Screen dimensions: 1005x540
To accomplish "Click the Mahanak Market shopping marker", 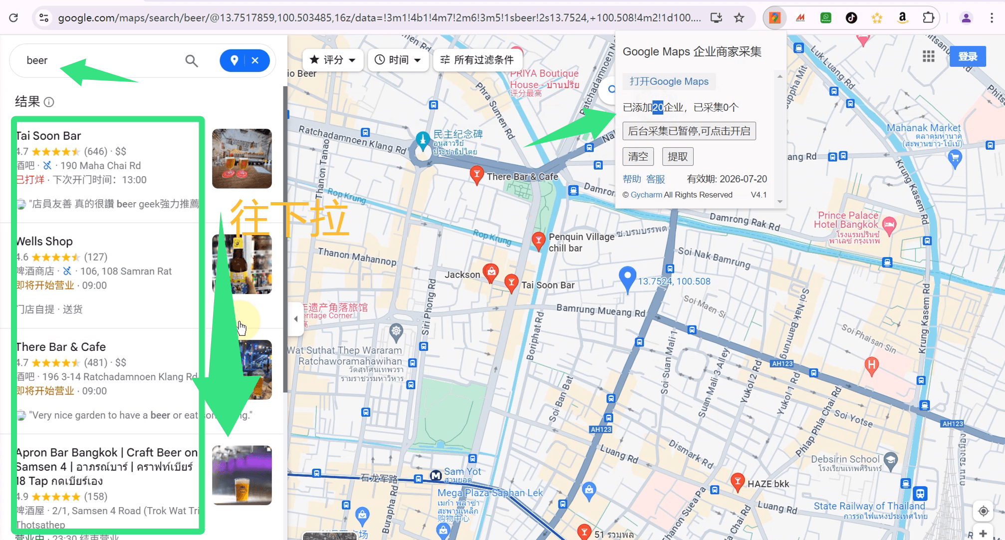I will click(955, 159).
